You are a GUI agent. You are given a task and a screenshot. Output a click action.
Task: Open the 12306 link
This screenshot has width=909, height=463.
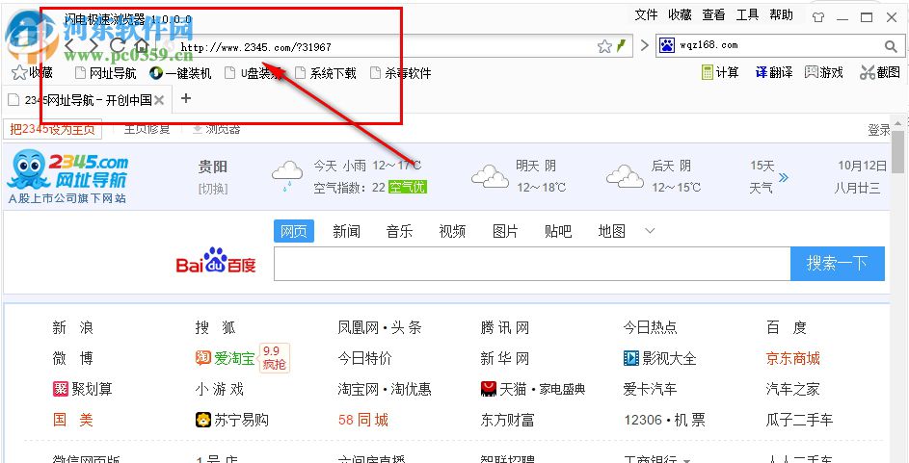644,420
